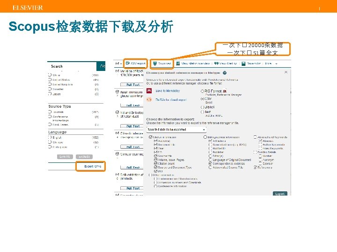The width and height of the screenshot is (337, 252).
Task: Click the Save to list disk icon
Action: coord(243,63)
